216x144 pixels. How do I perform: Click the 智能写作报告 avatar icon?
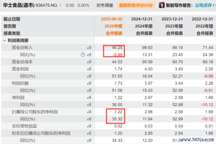(162, 5)
